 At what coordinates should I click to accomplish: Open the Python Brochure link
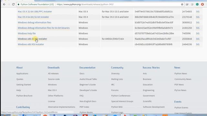tap(25, 96)
